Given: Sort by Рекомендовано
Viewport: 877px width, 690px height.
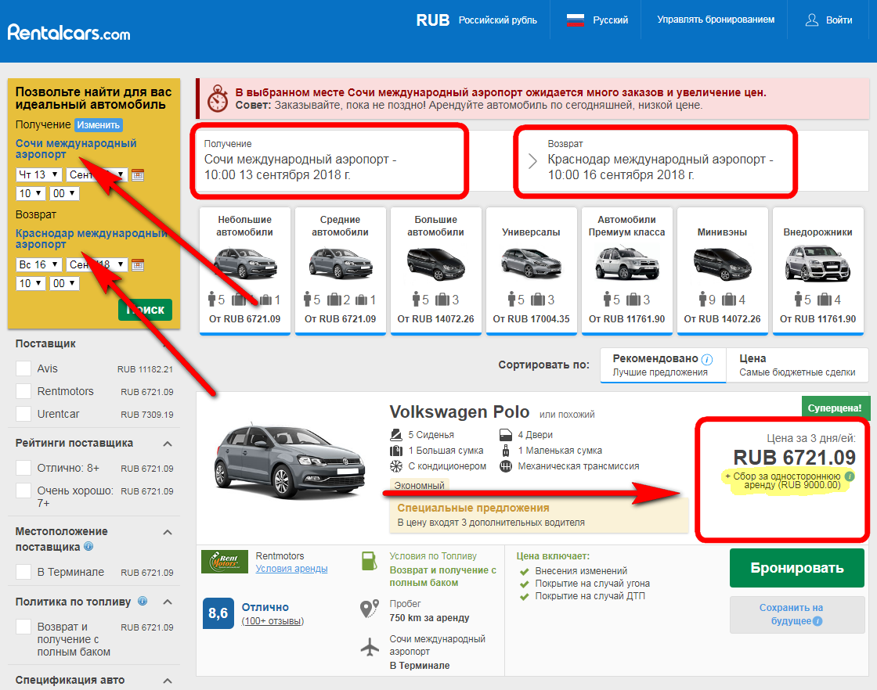Looking at the screenshot, I should [662, 365].
